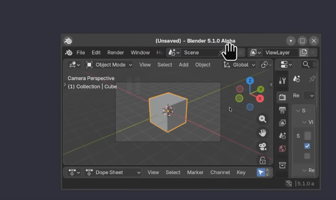The width and height of the screenshot is (336, 200).
Task: Open the Dope Sheet mode dropdown
Action: point(113,173)
